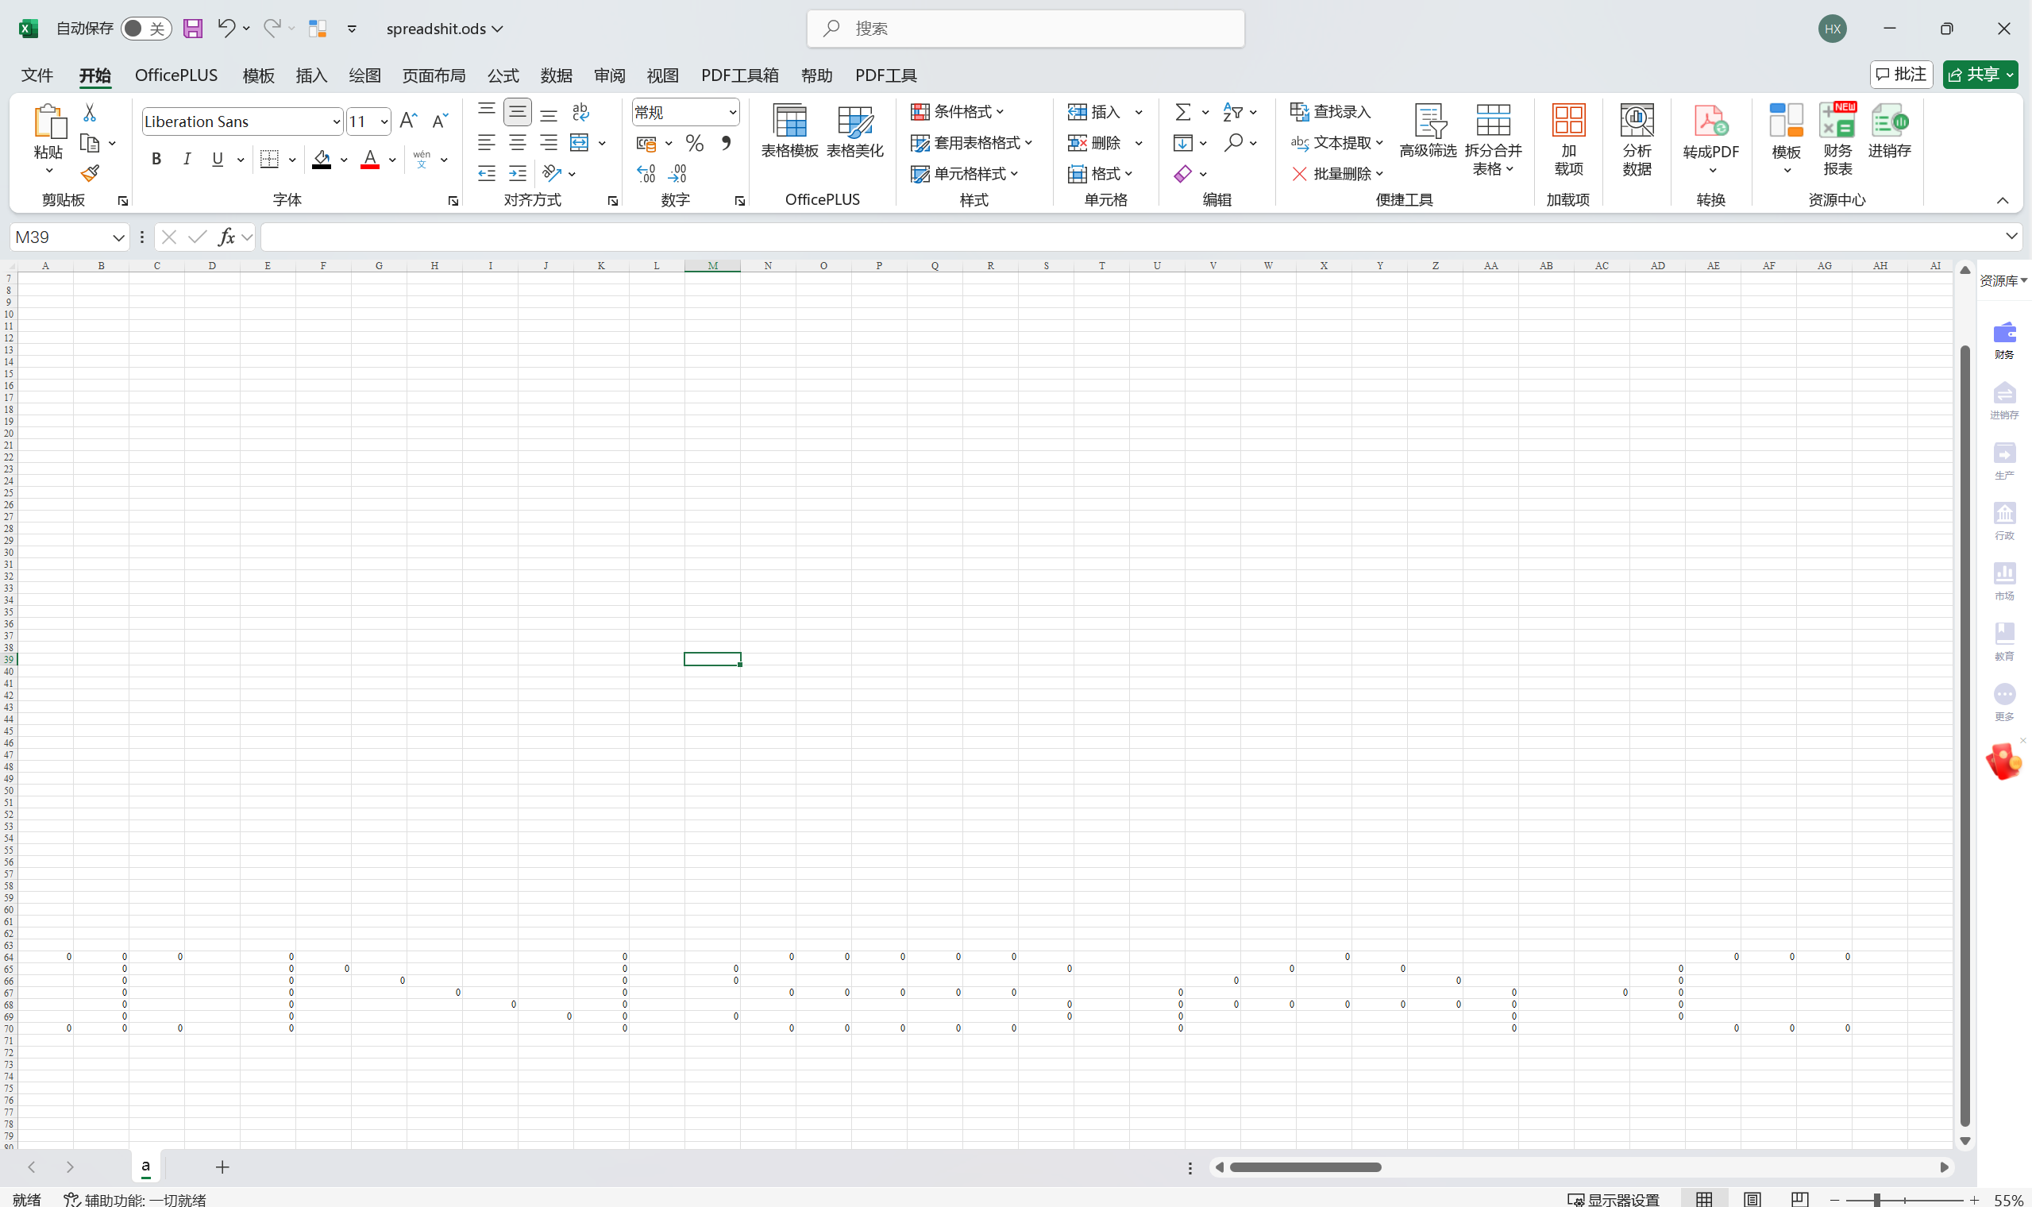Open the 常规 number format dropdown
2032x1207 pixels.
coord(732,112)
